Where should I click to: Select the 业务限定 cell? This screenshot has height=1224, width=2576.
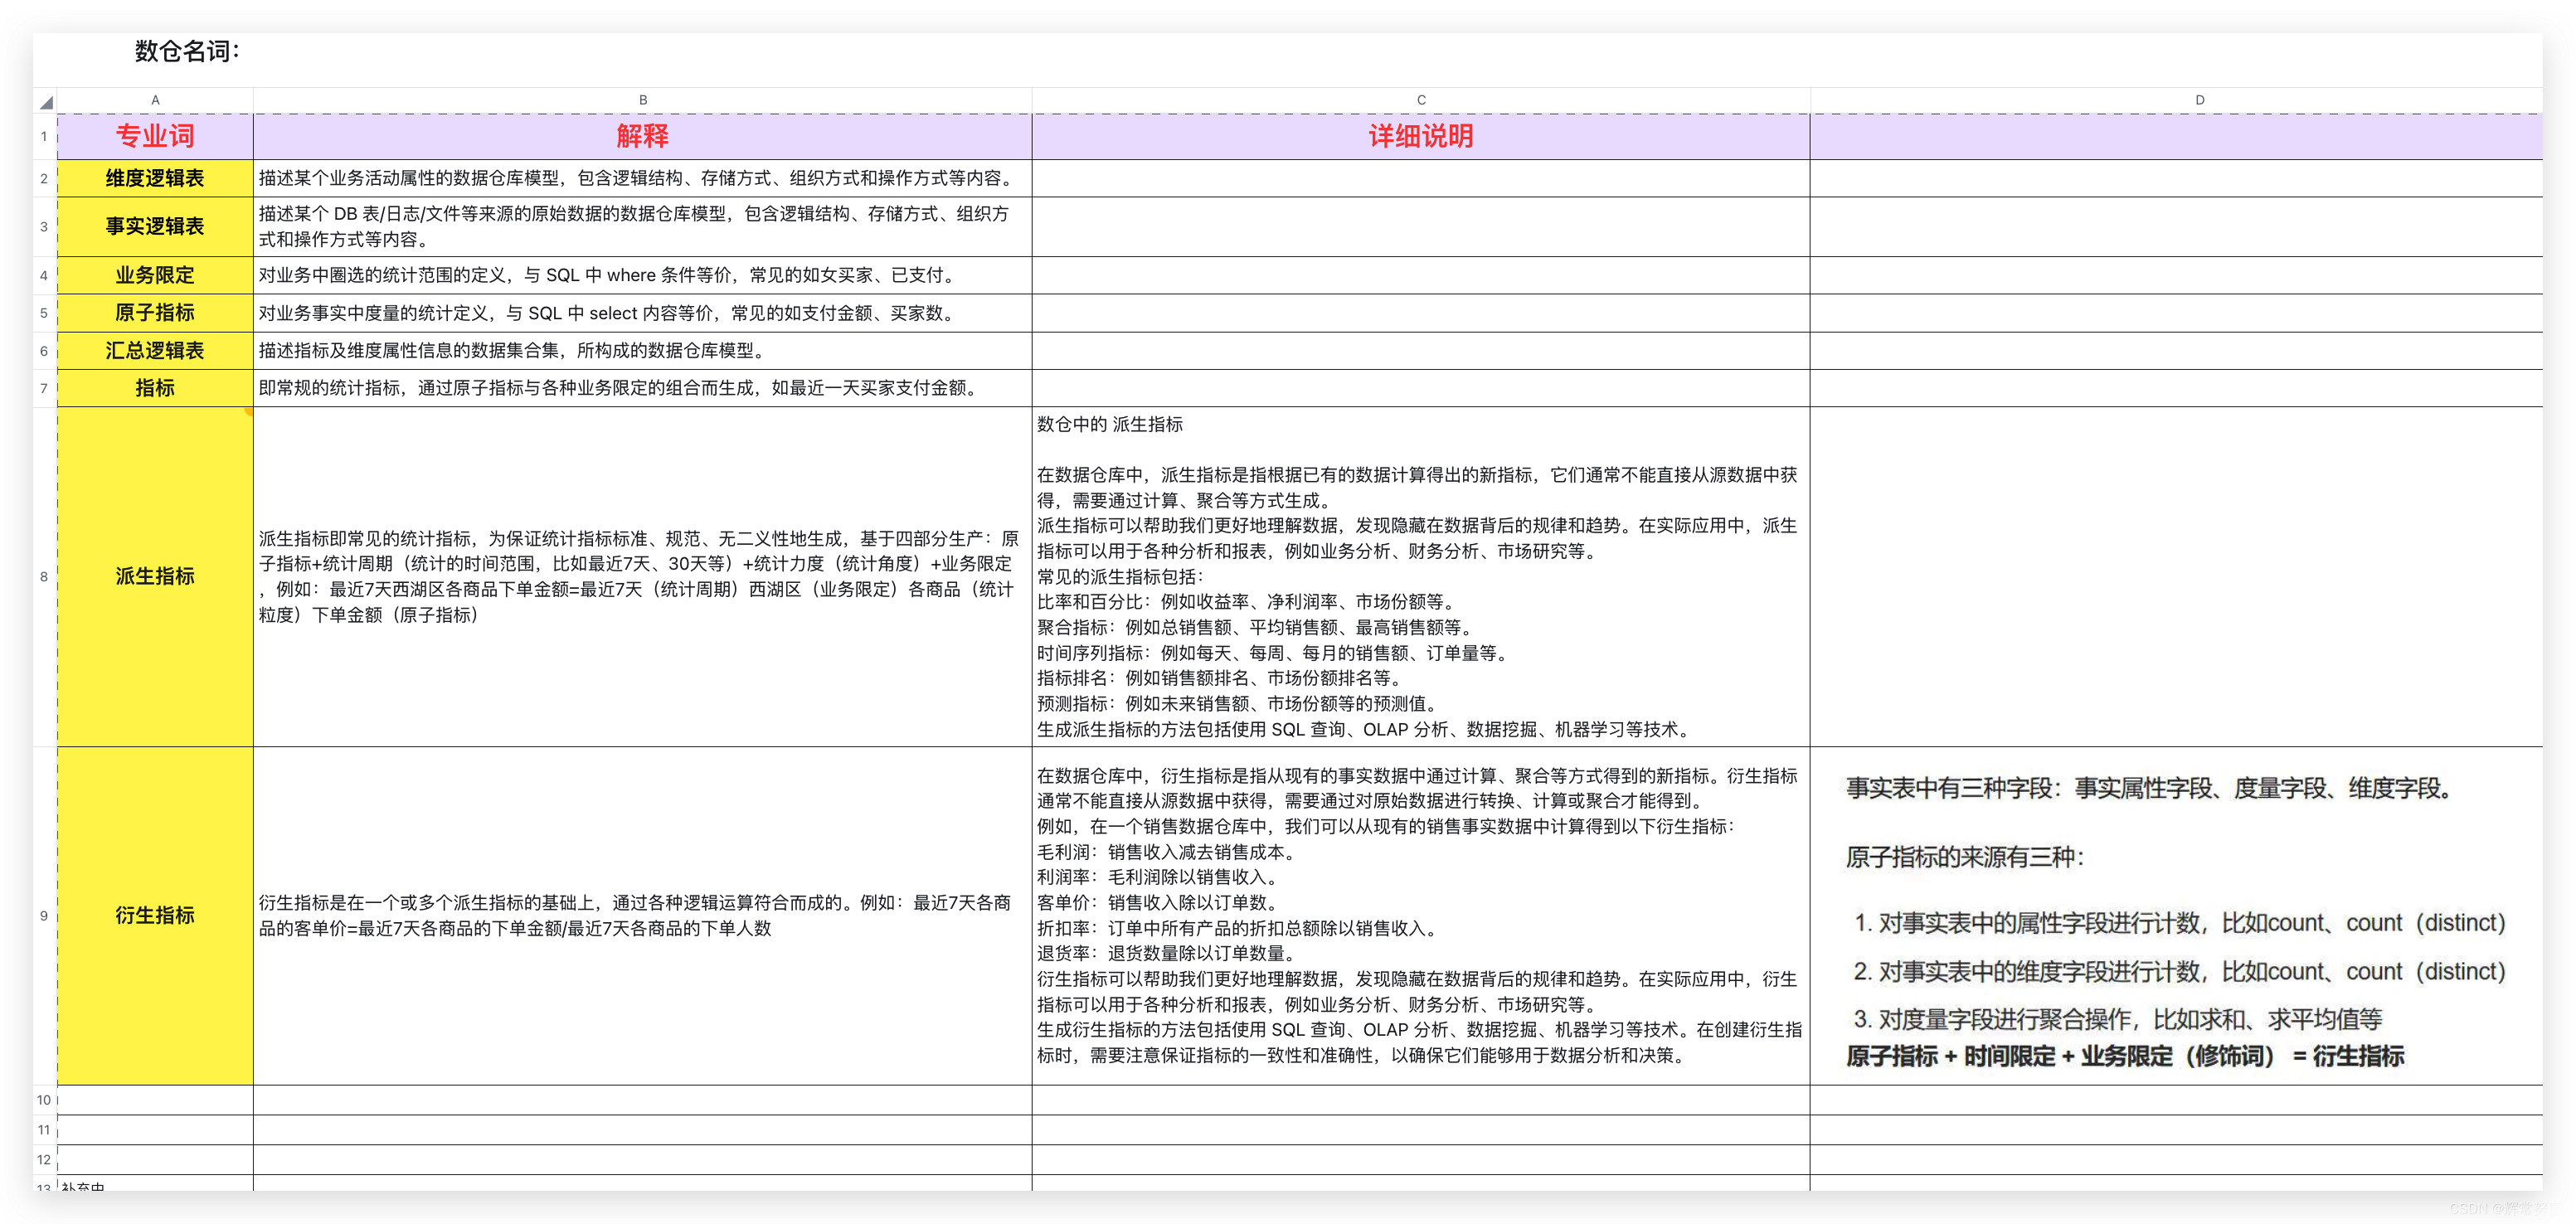coord(155,275)
